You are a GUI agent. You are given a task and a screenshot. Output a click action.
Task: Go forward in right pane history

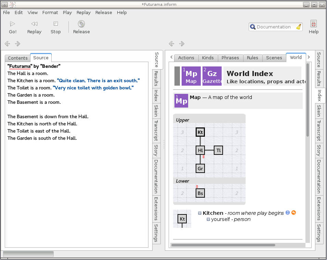coord(182,44)
